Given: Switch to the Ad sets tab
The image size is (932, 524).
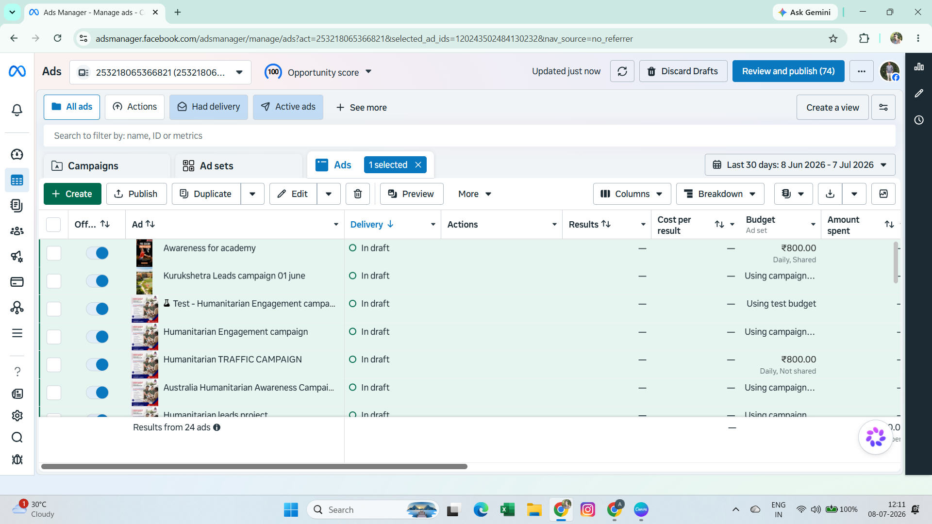Looking at the screenshot, I should pyautogui.click(x=239, y=166).
